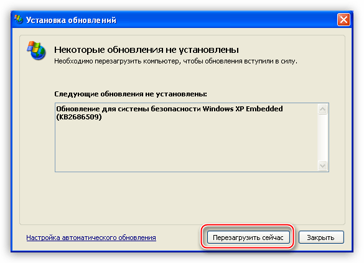Click the Установка обновлений title text

tap(71, 20)
